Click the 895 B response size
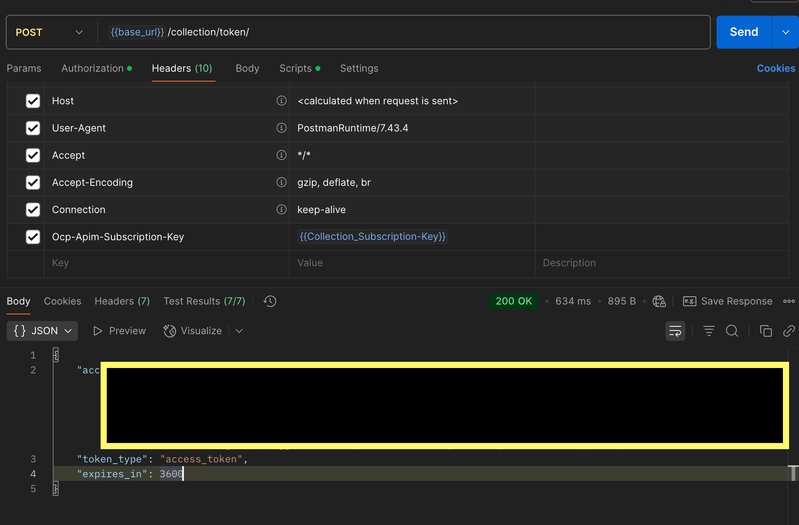Viewport: 799px width, 525px height. tap(622, 301)
